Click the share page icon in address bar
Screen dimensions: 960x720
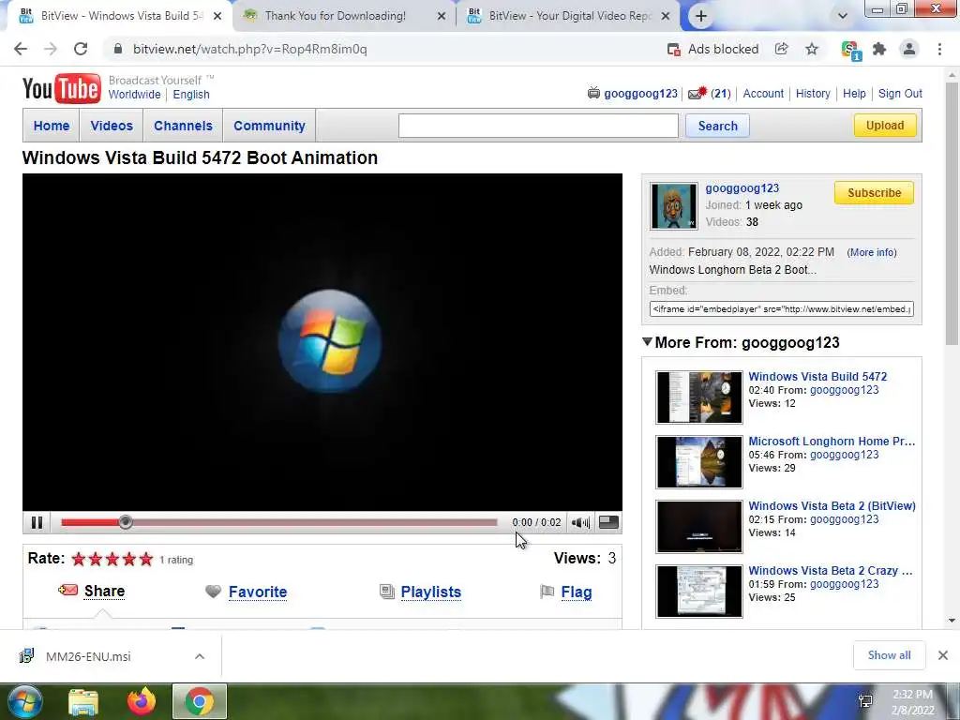pyautogui.click(x=781, y=49)
